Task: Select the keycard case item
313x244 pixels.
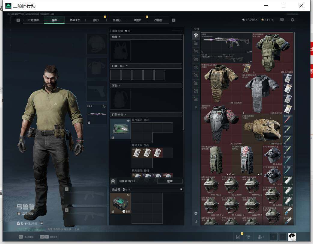Action: [120, 129]
